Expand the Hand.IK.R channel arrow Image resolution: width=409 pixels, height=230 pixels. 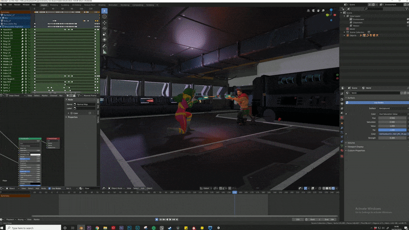tap(2, 30)
